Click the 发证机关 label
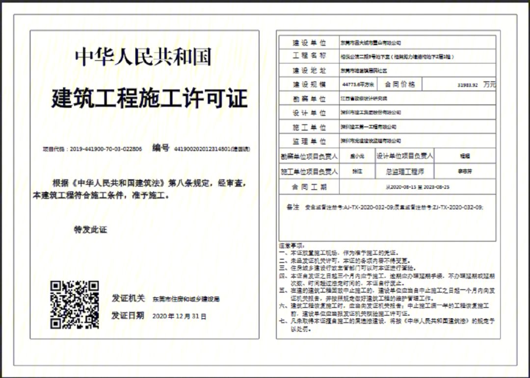Image resolution: width=530 pixels, height=378 pixels. [128, 298]
